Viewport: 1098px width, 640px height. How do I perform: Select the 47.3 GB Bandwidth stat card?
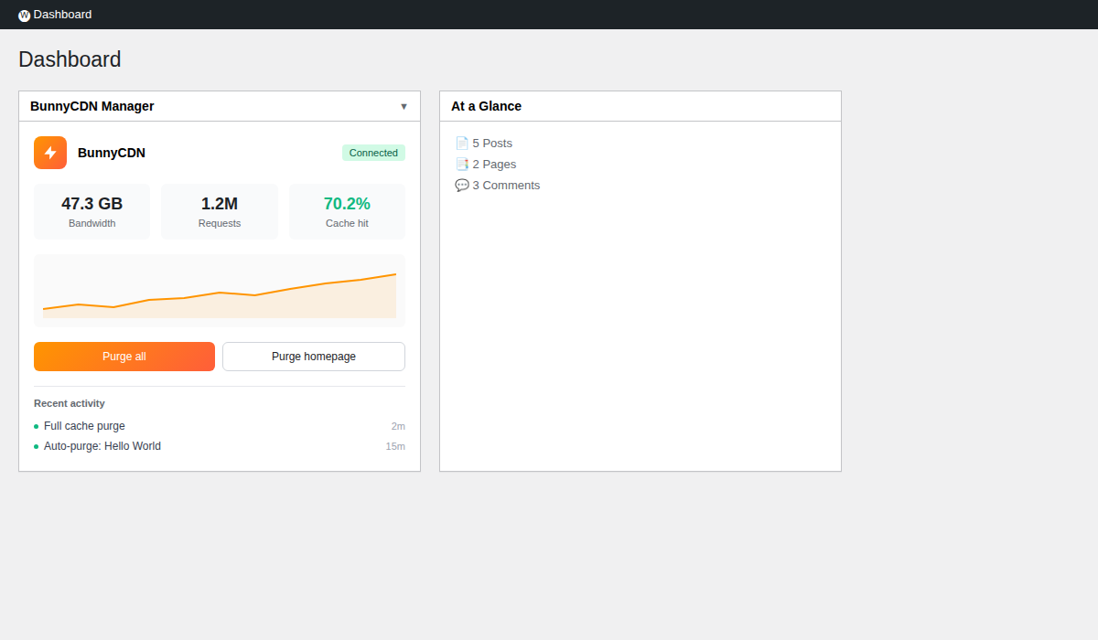click(x=91, y=212)
